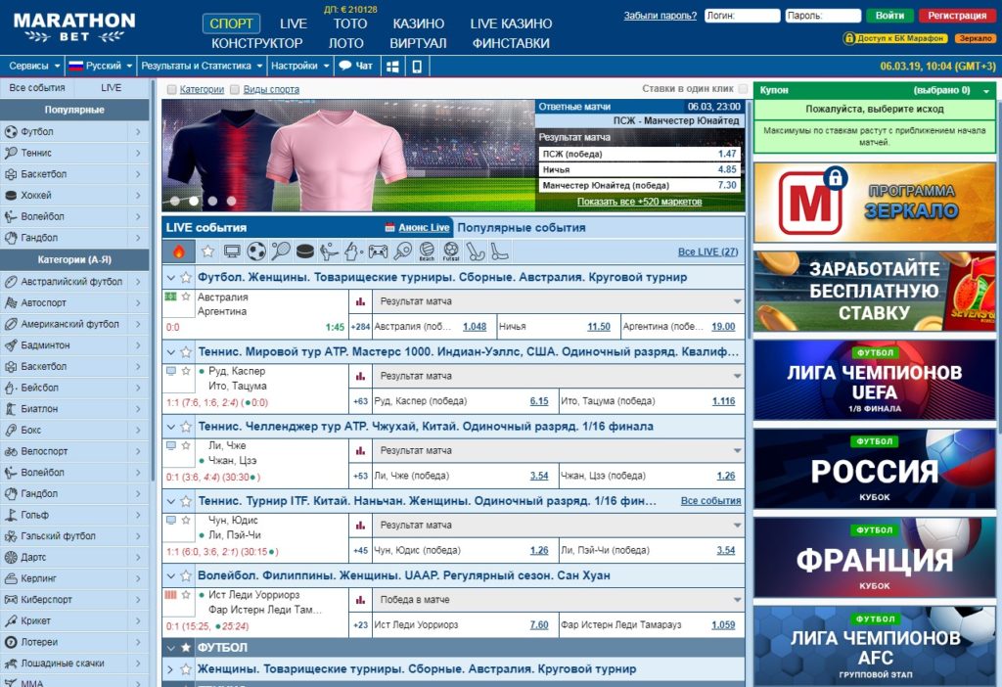1002x687 pixels.
Task: Open the Настройки dropdown
Action: click(300, 66)
